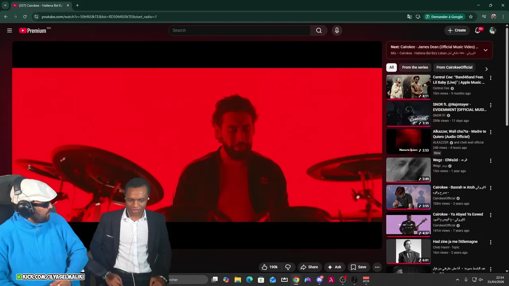The height and width of the screenshot is (286, 509).
Task: Like the video with thumbs-up 190k
Action: (270, 267)
